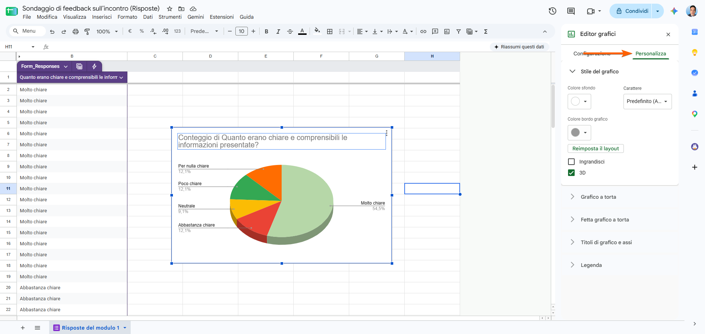Open the Gemini sparkle icon
705x334 pixels.
pos(674,11)
